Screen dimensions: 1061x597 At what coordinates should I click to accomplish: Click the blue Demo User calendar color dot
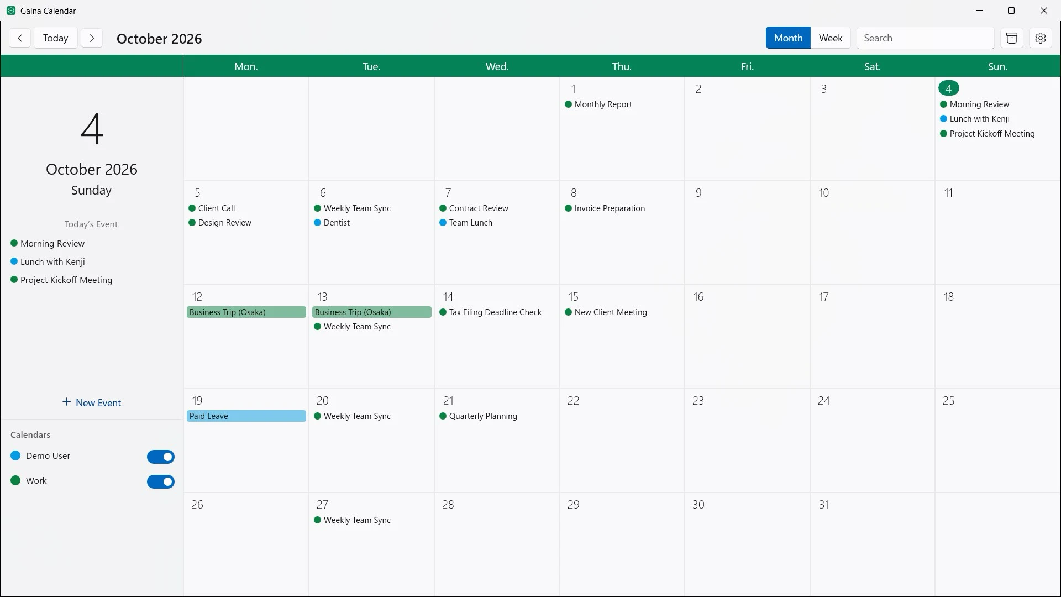tap(15, 455)
